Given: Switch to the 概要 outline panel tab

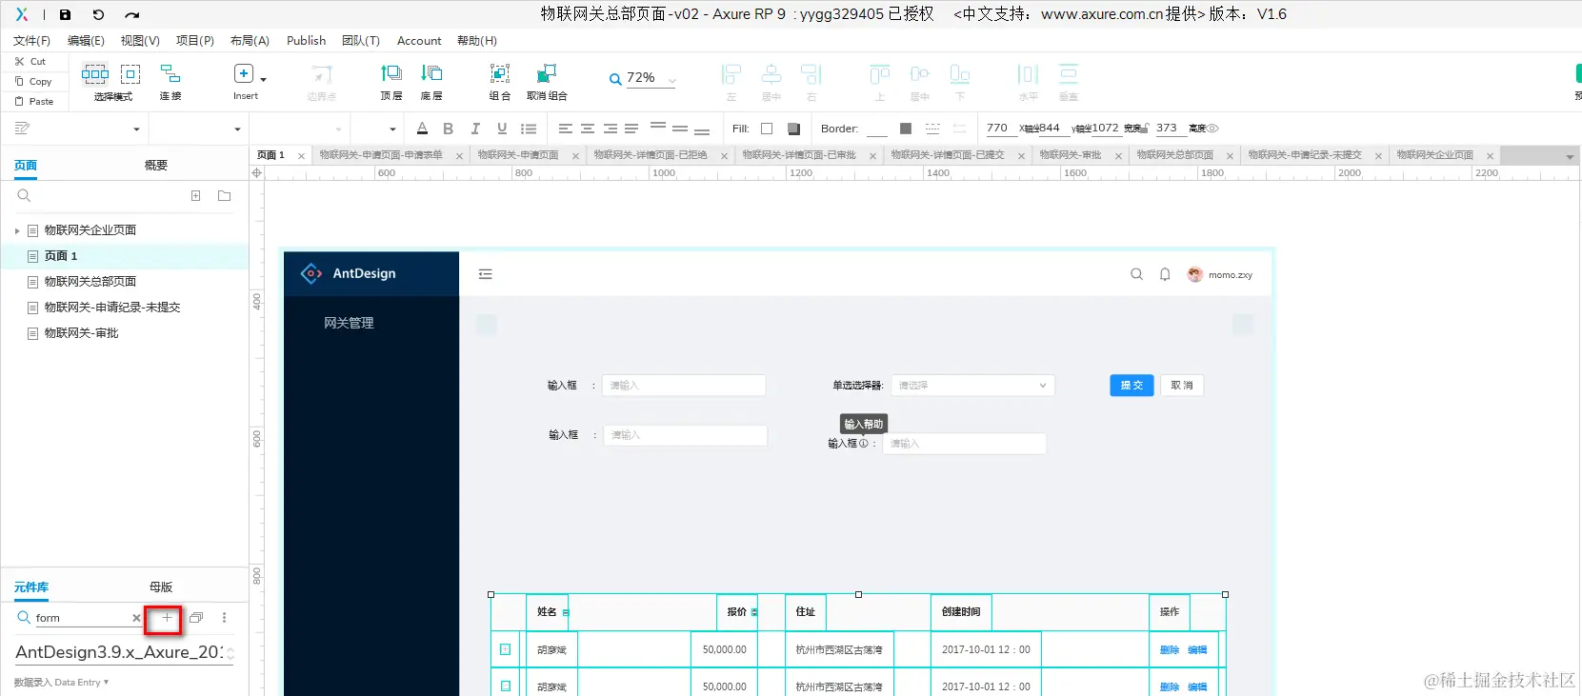Looking at the screenshot, I should click(x=156, y=166).
